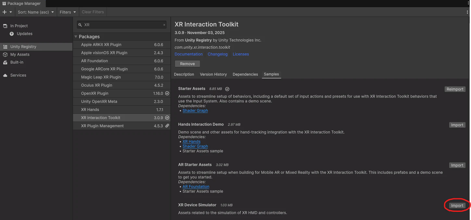
Task: Open Built-in packages in the sidebar
Action: (x=17, y=62)
